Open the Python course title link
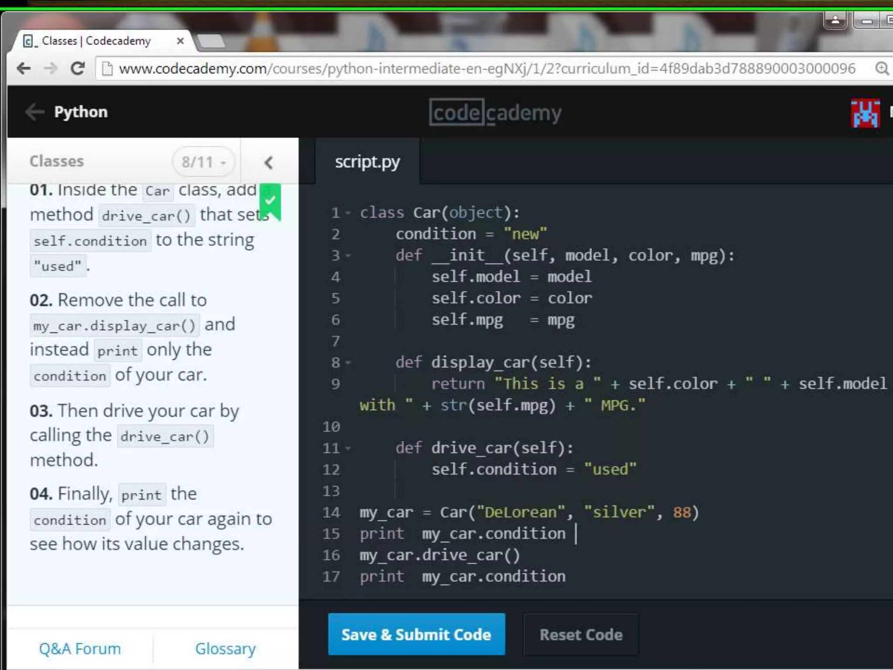893x670 pixels. click(x=81, y=112)
